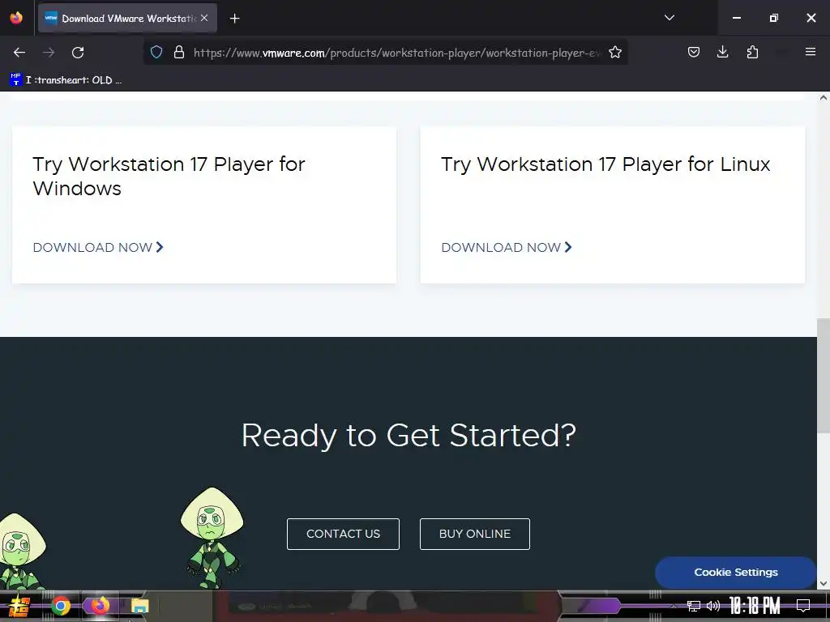Open the Firefox downloads panel

coord(722,52)
